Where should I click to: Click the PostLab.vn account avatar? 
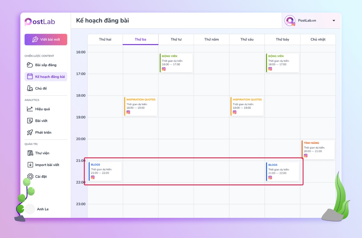[x=290, y=20]
